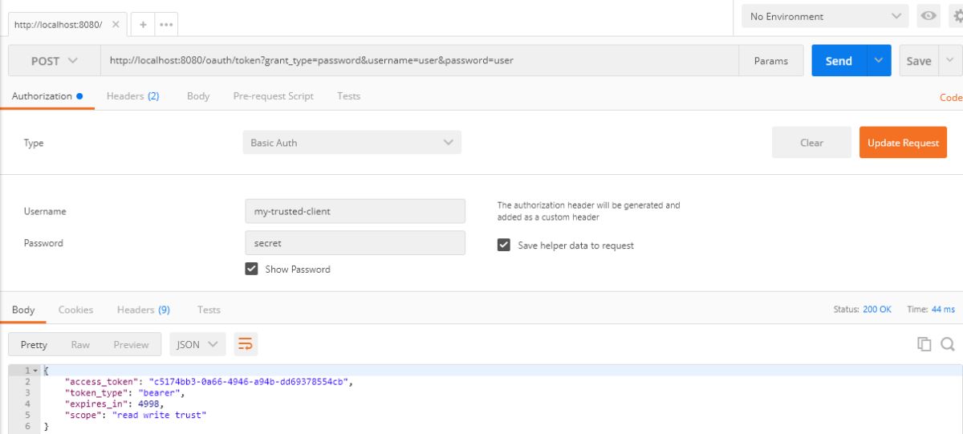Open the manage environments gear icon
This screenshot has width=963, height=434.
(x=957, y=16)
